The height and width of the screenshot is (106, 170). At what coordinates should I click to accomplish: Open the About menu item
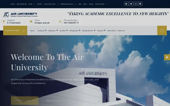click(32, 31)
